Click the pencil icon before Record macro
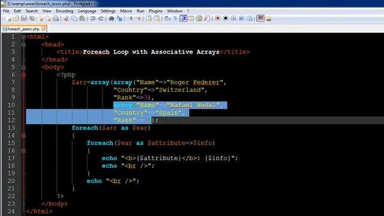The image size is (384, 216). click(207, 19)
